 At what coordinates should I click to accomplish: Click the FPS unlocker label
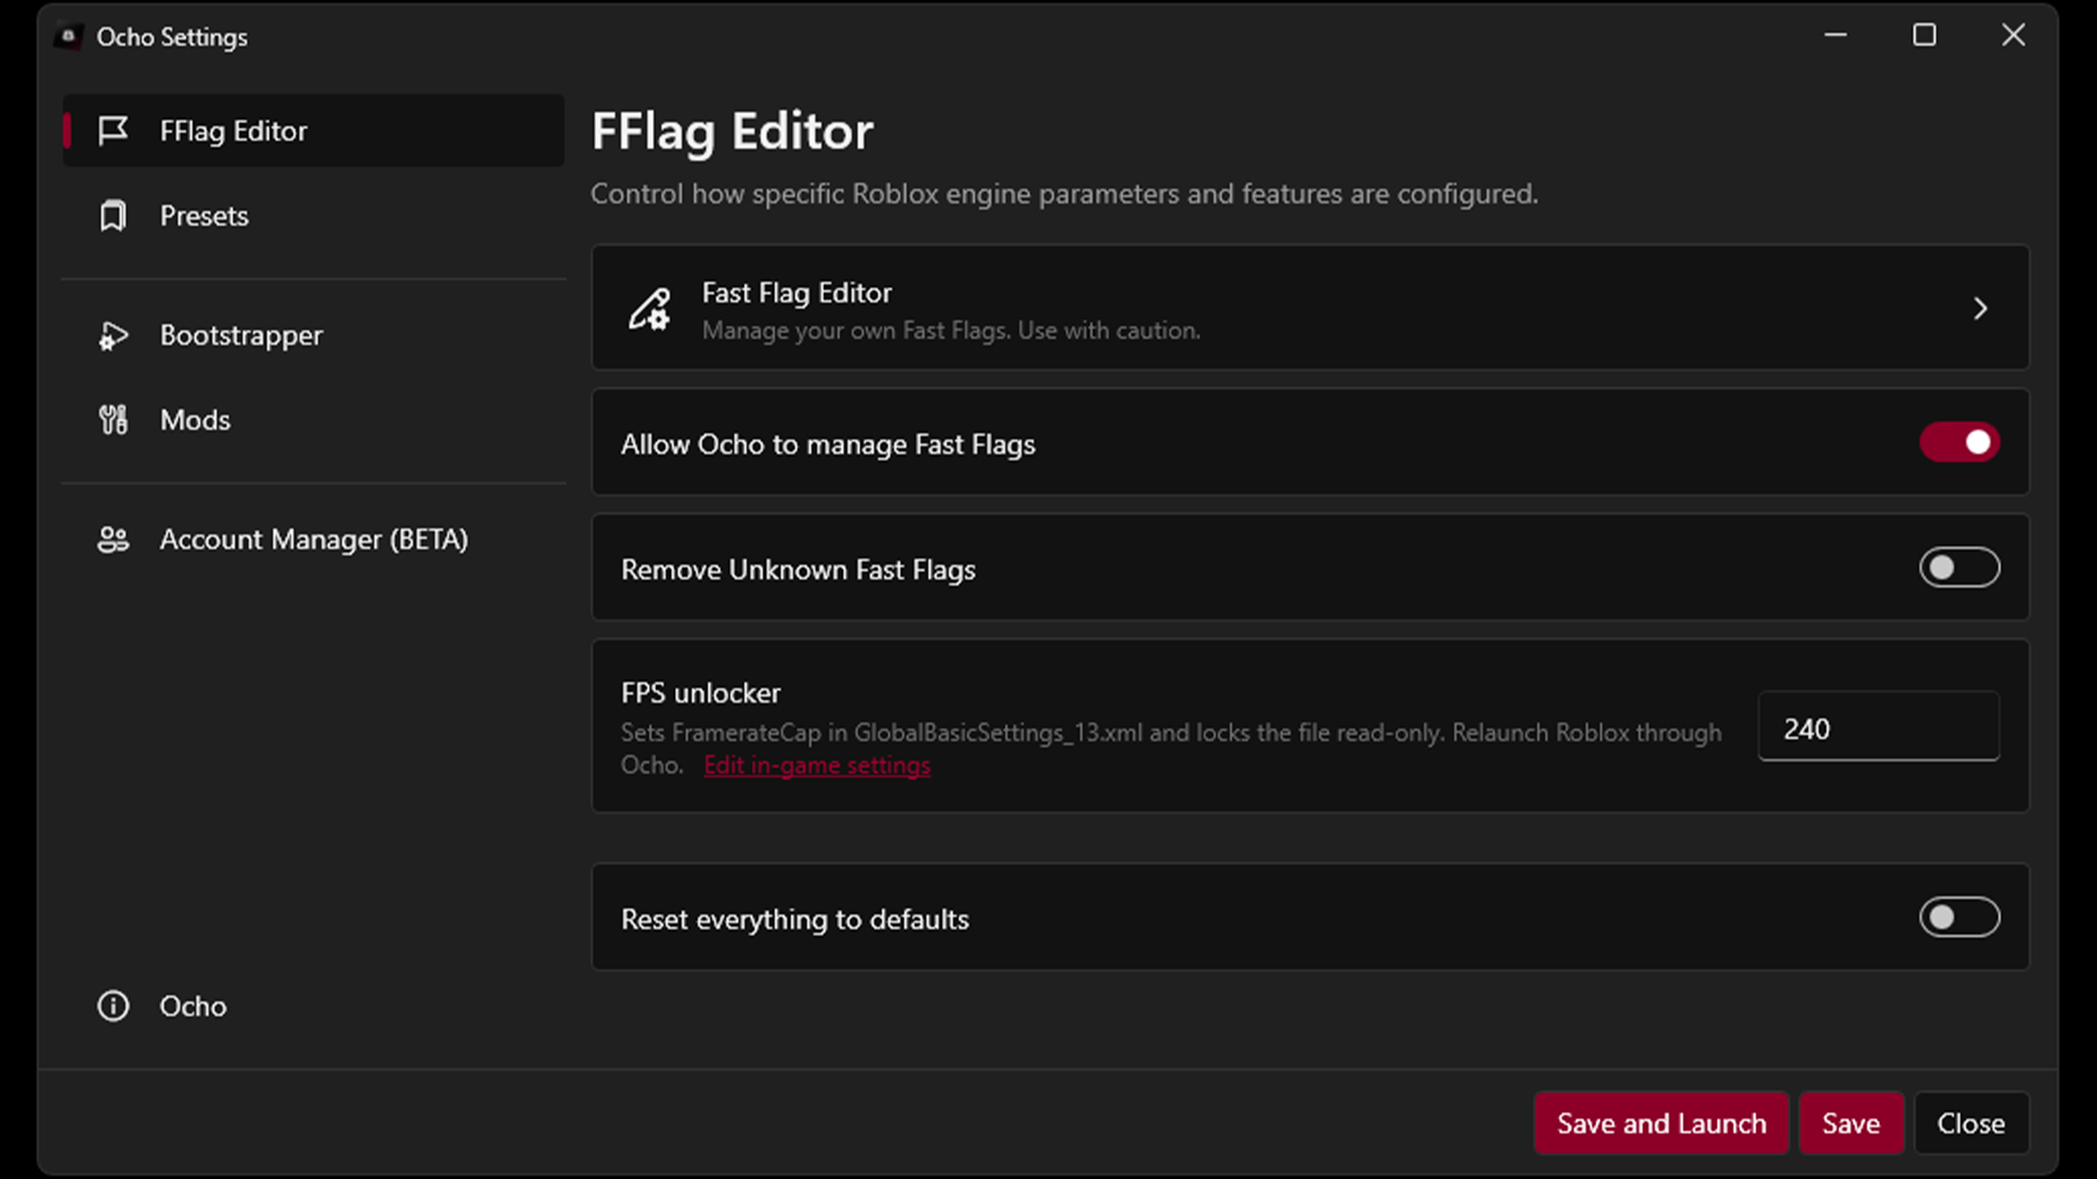click(700, 693)
